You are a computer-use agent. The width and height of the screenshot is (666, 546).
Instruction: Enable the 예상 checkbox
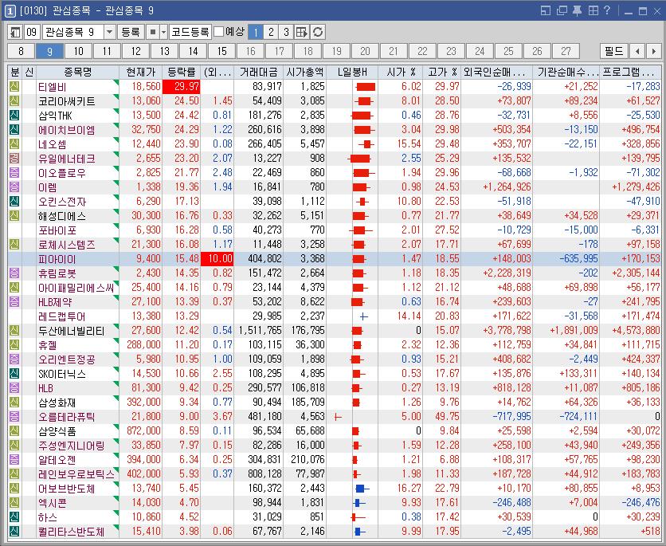(x=219, y=32)
